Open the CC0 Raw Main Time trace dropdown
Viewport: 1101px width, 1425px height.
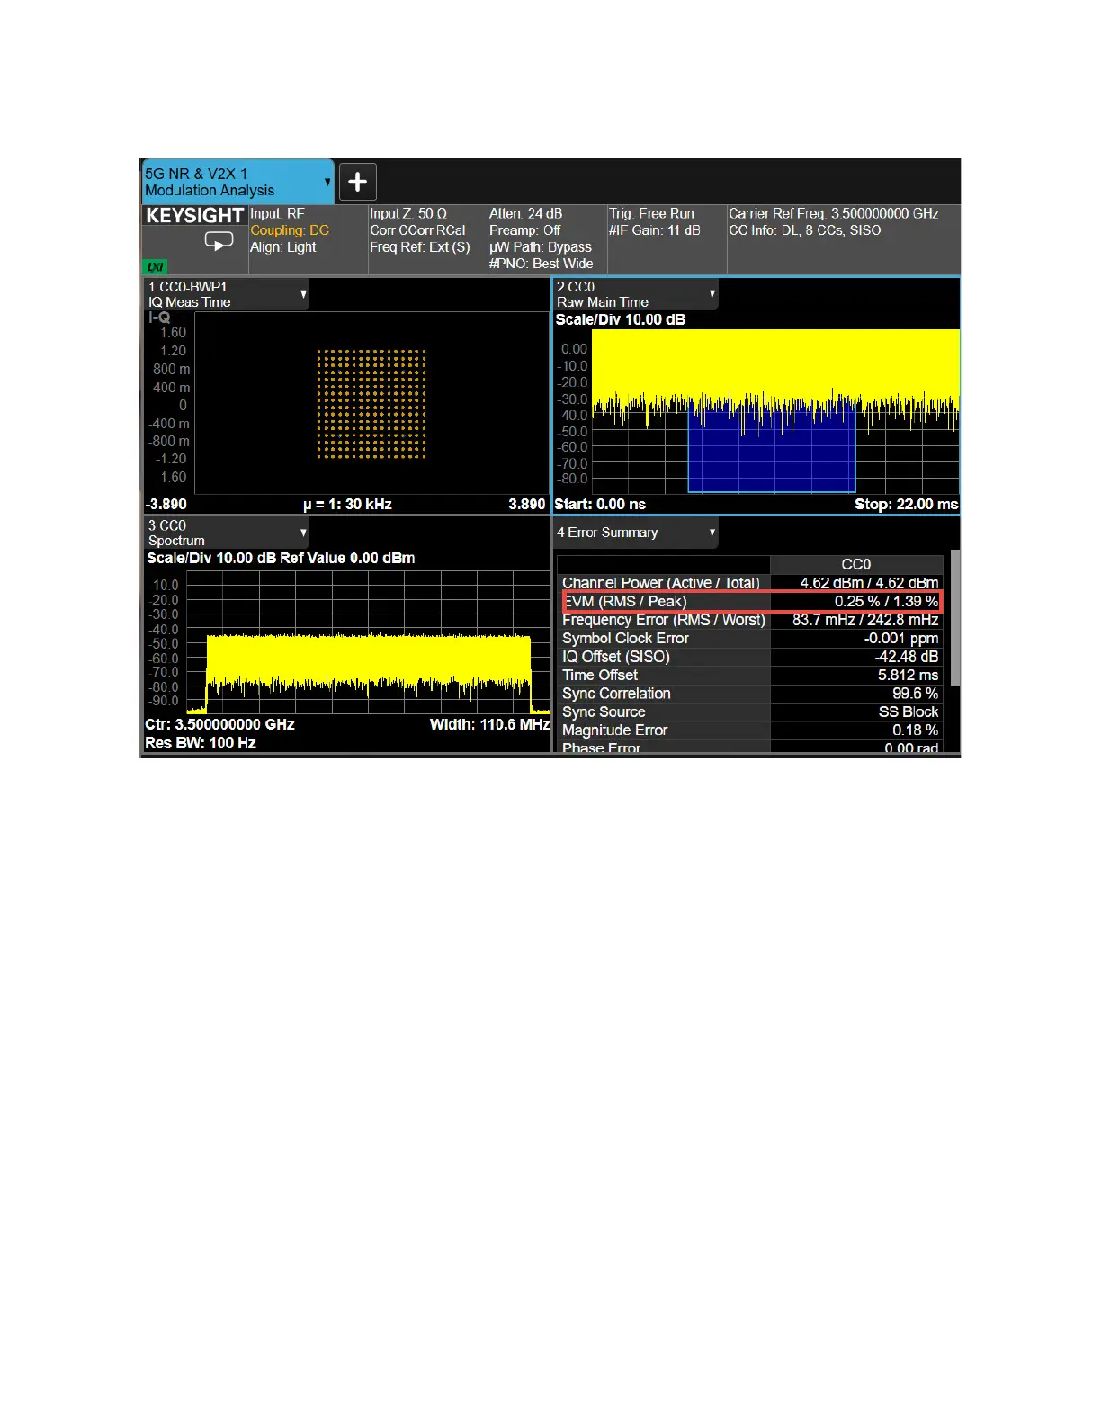pyautogui.click(x=712, y=294)
